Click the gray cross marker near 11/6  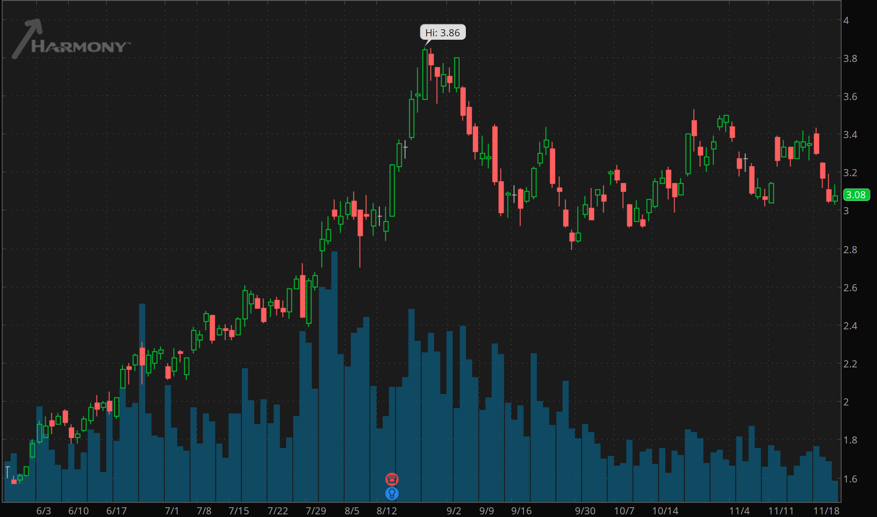click(745, 158)
